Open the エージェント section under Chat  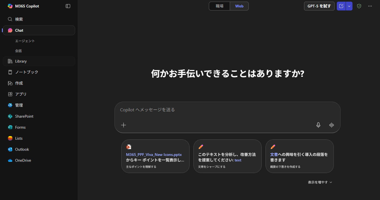coord(25,41)
